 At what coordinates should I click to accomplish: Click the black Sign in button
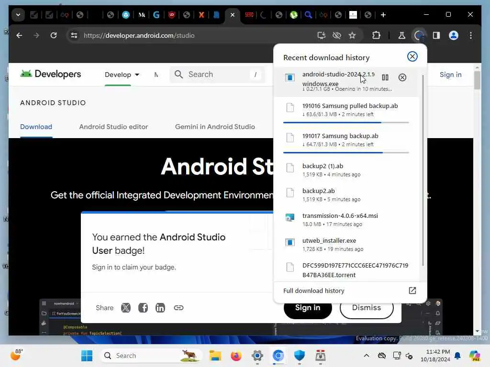click(308, 308)
